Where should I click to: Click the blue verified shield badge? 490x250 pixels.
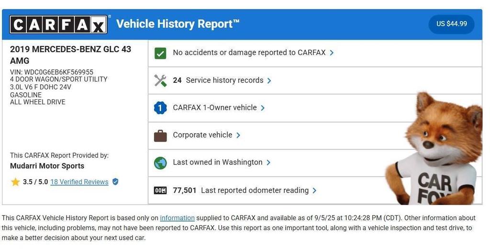115,182
